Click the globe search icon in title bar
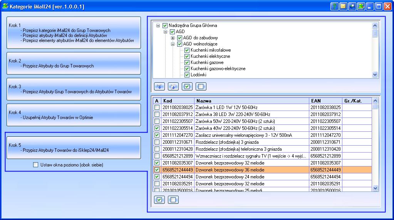Image resolution: width=394 pixels, height=220 pixels. tap(352, 7)
